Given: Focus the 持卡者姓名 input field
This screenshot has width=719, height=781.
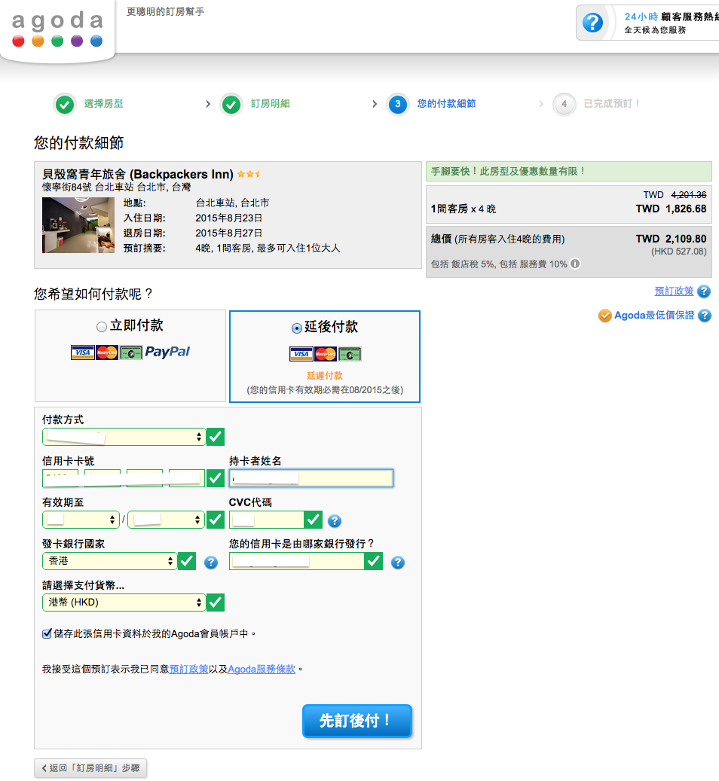Looking at the screenshot, I should (311, 478).
